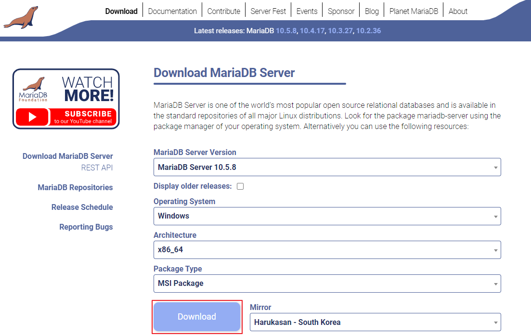This screenshot has height=336, width=531.
Task: Open the Contribute menu item
Action: (223, 11)
